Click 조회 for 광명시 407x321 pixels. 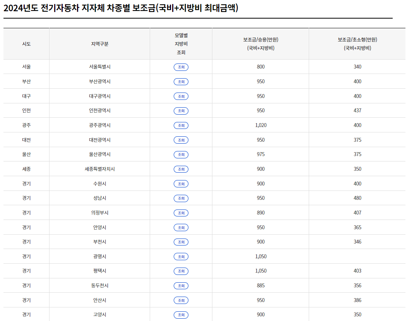181,256
